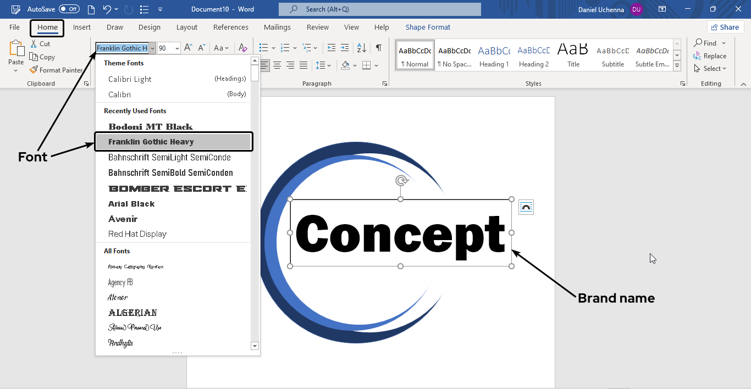Click the rotate handle above Concept text box

pyautogui.click(x=401, y=180)
